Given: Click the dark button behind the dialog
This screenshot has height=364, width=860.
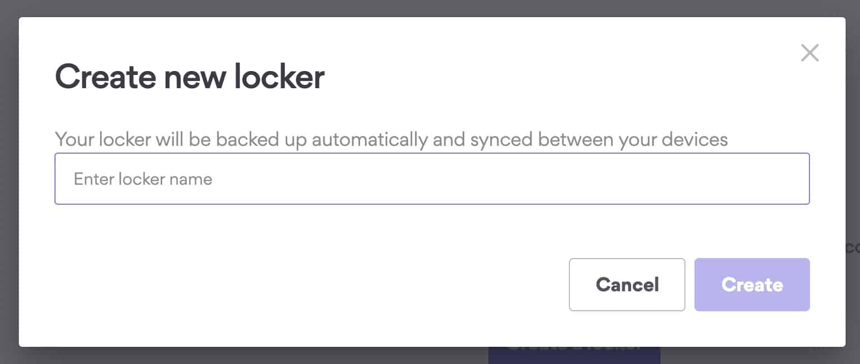Looking at the screenshot, I should pos(574,356).
